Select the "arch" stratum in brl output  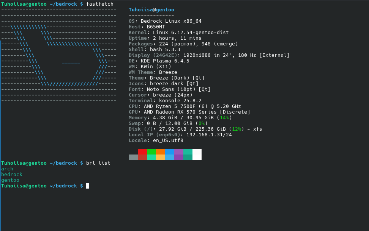[x=7, y=169]
